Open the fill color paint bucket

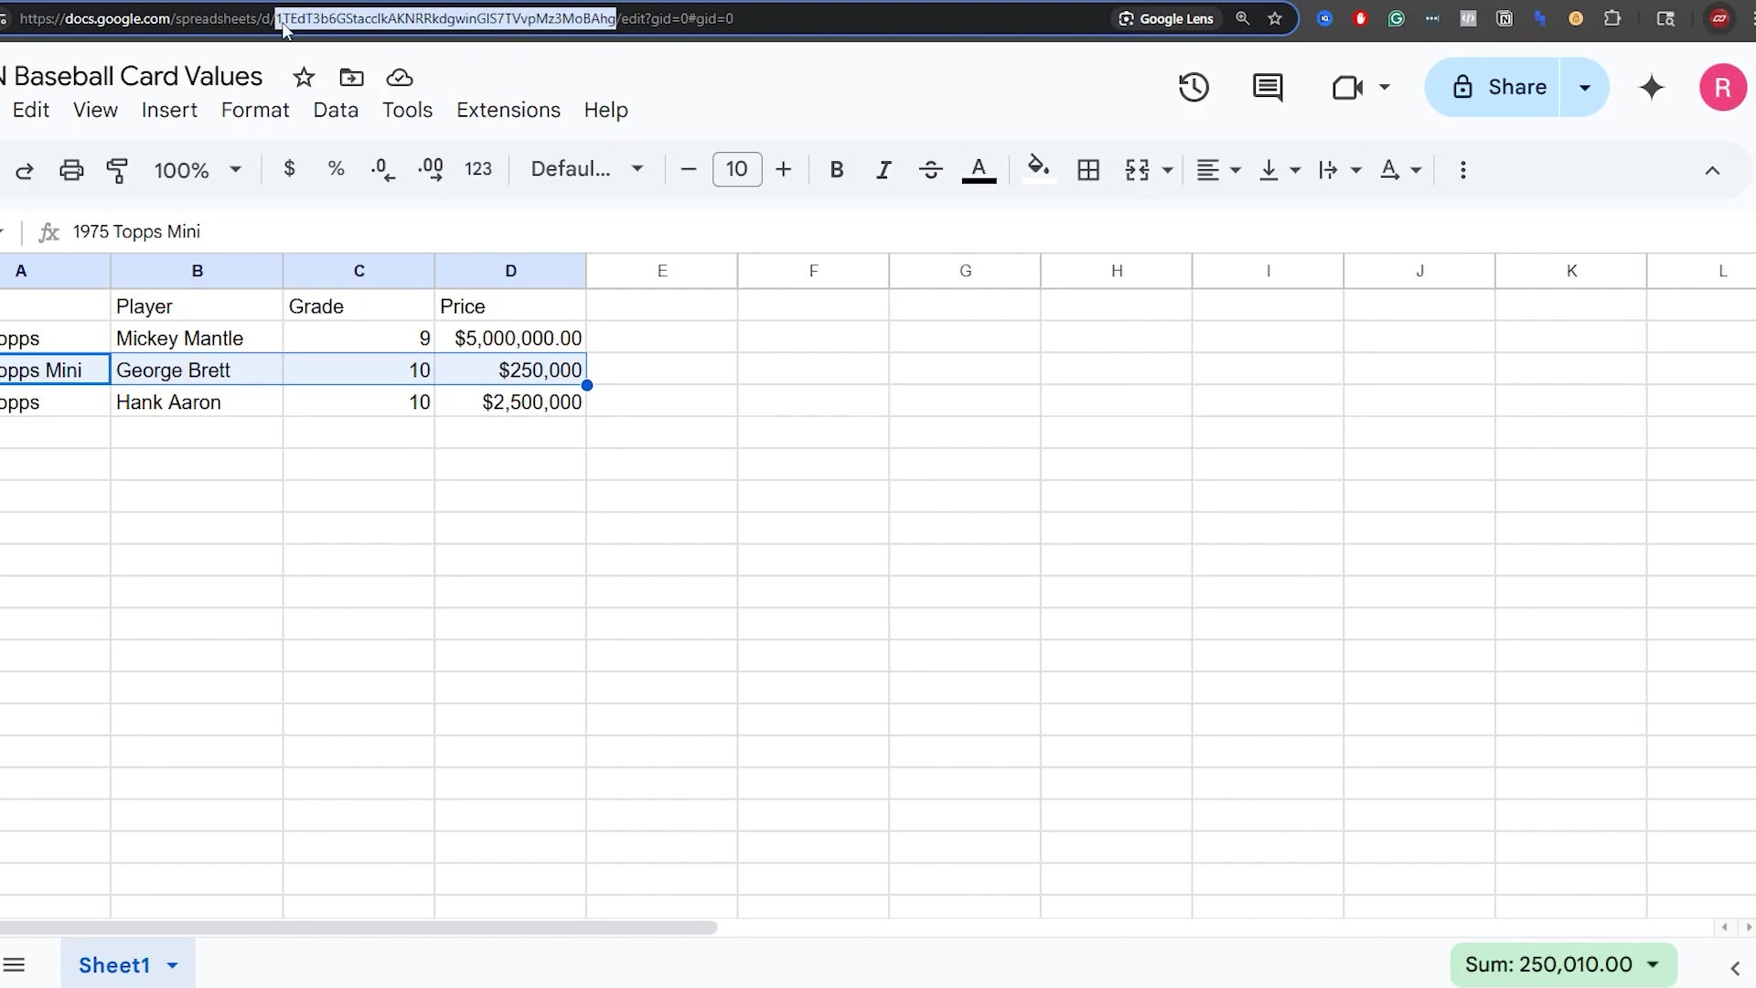(1037, 168)
